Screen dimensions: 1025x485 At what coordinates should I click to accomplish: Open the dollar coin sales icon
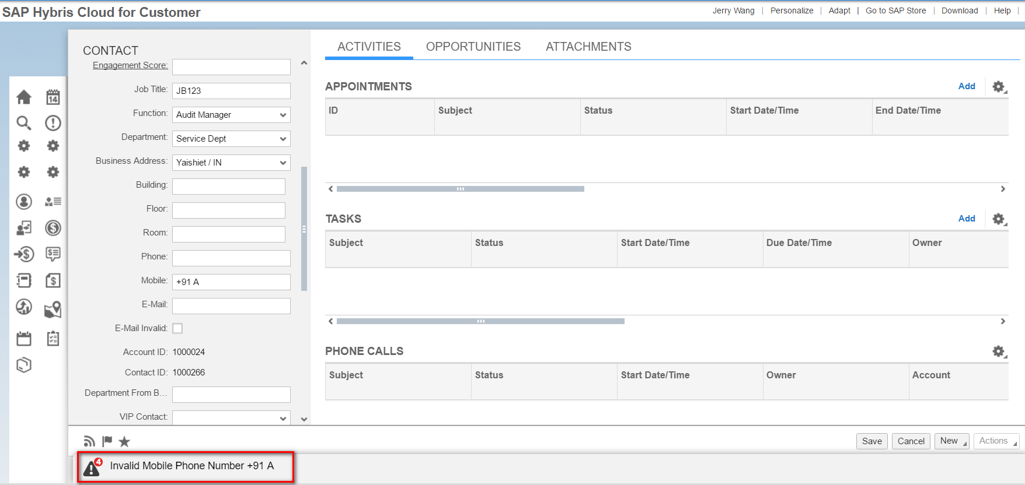(53, 228)
